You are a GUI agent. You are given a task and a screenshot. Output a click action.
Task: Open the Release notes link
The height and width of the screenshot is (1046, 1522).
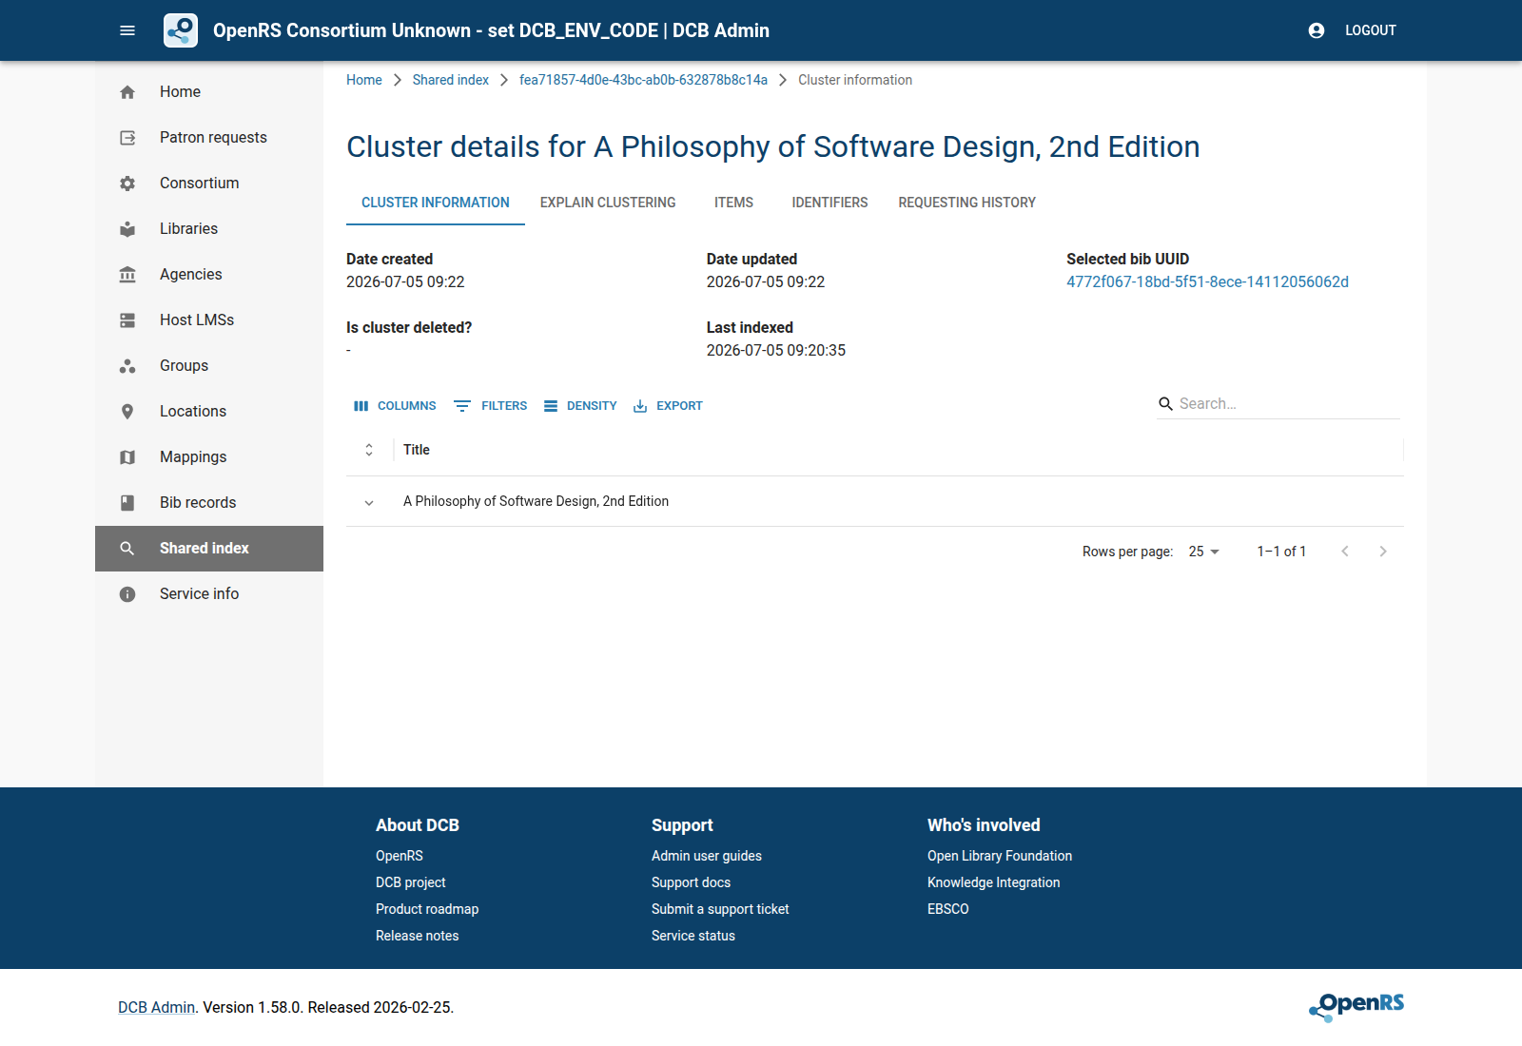coord(418,936)
